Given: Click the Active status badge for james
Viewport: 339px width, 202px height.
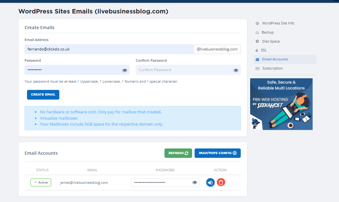Looking at the screenshot, I should 40,182.
